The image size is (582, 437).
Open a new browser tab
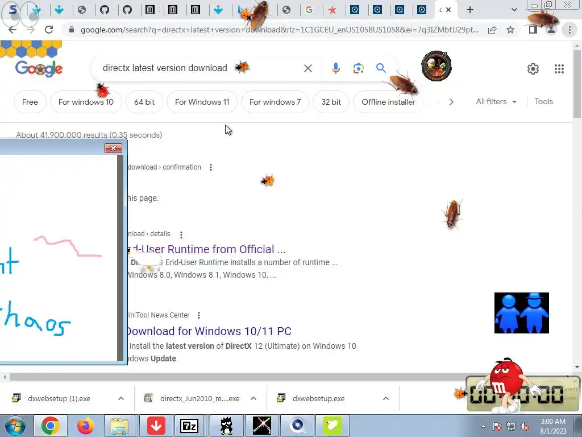[x=470, y=10]
